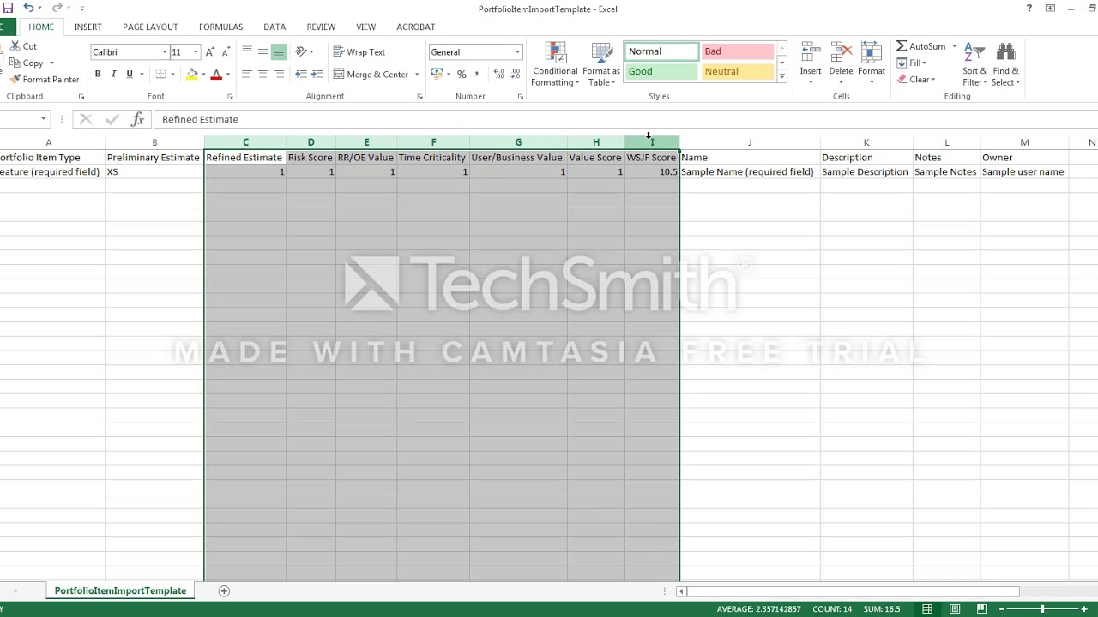Apply comma style
The width and height of the screenshot is (1098, 617).
pos(476,75)
